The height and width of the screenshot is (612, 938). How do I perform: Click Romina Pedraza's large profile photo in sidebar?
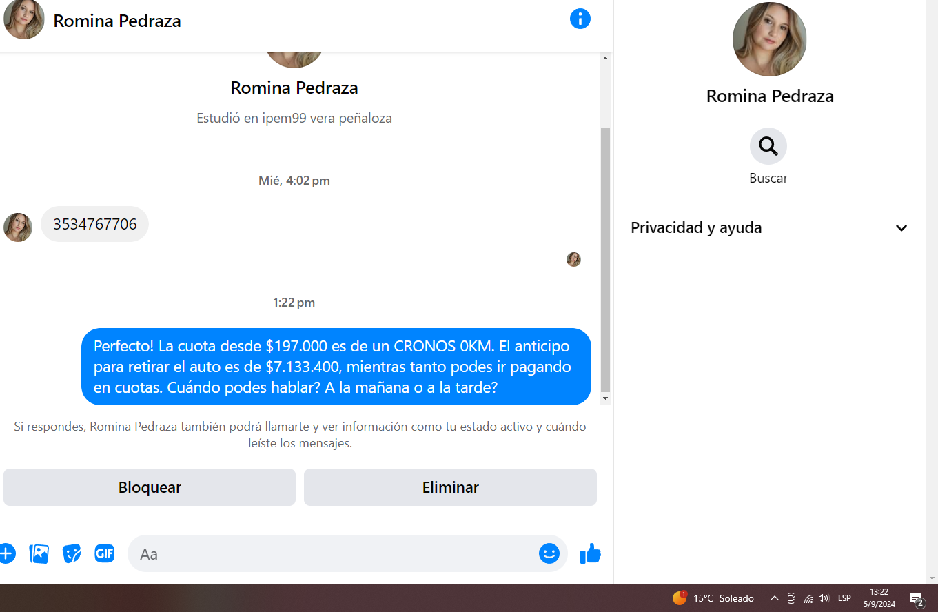[769, 39]
